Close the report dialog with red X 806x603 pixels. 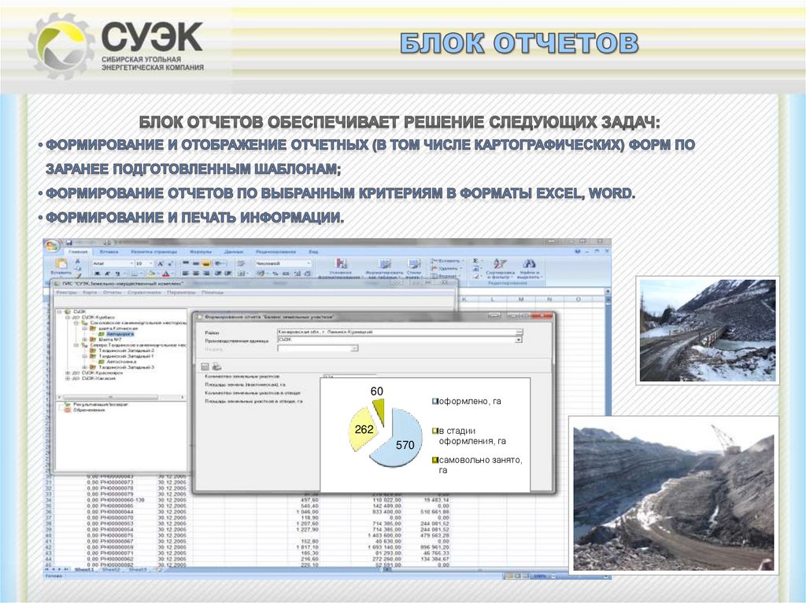(x=543, y=315)
